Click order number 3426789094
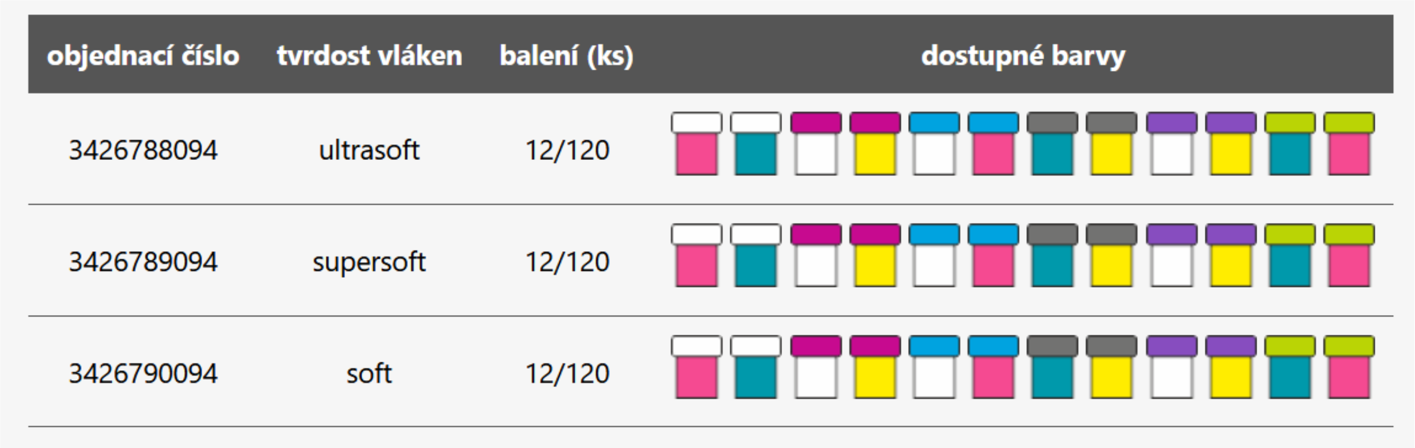This screenshot has width=1415, height=448. [x=143, y=262]
